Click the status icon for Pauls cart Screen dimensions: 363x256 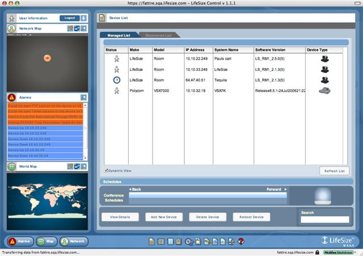click(x=117, y=59)
